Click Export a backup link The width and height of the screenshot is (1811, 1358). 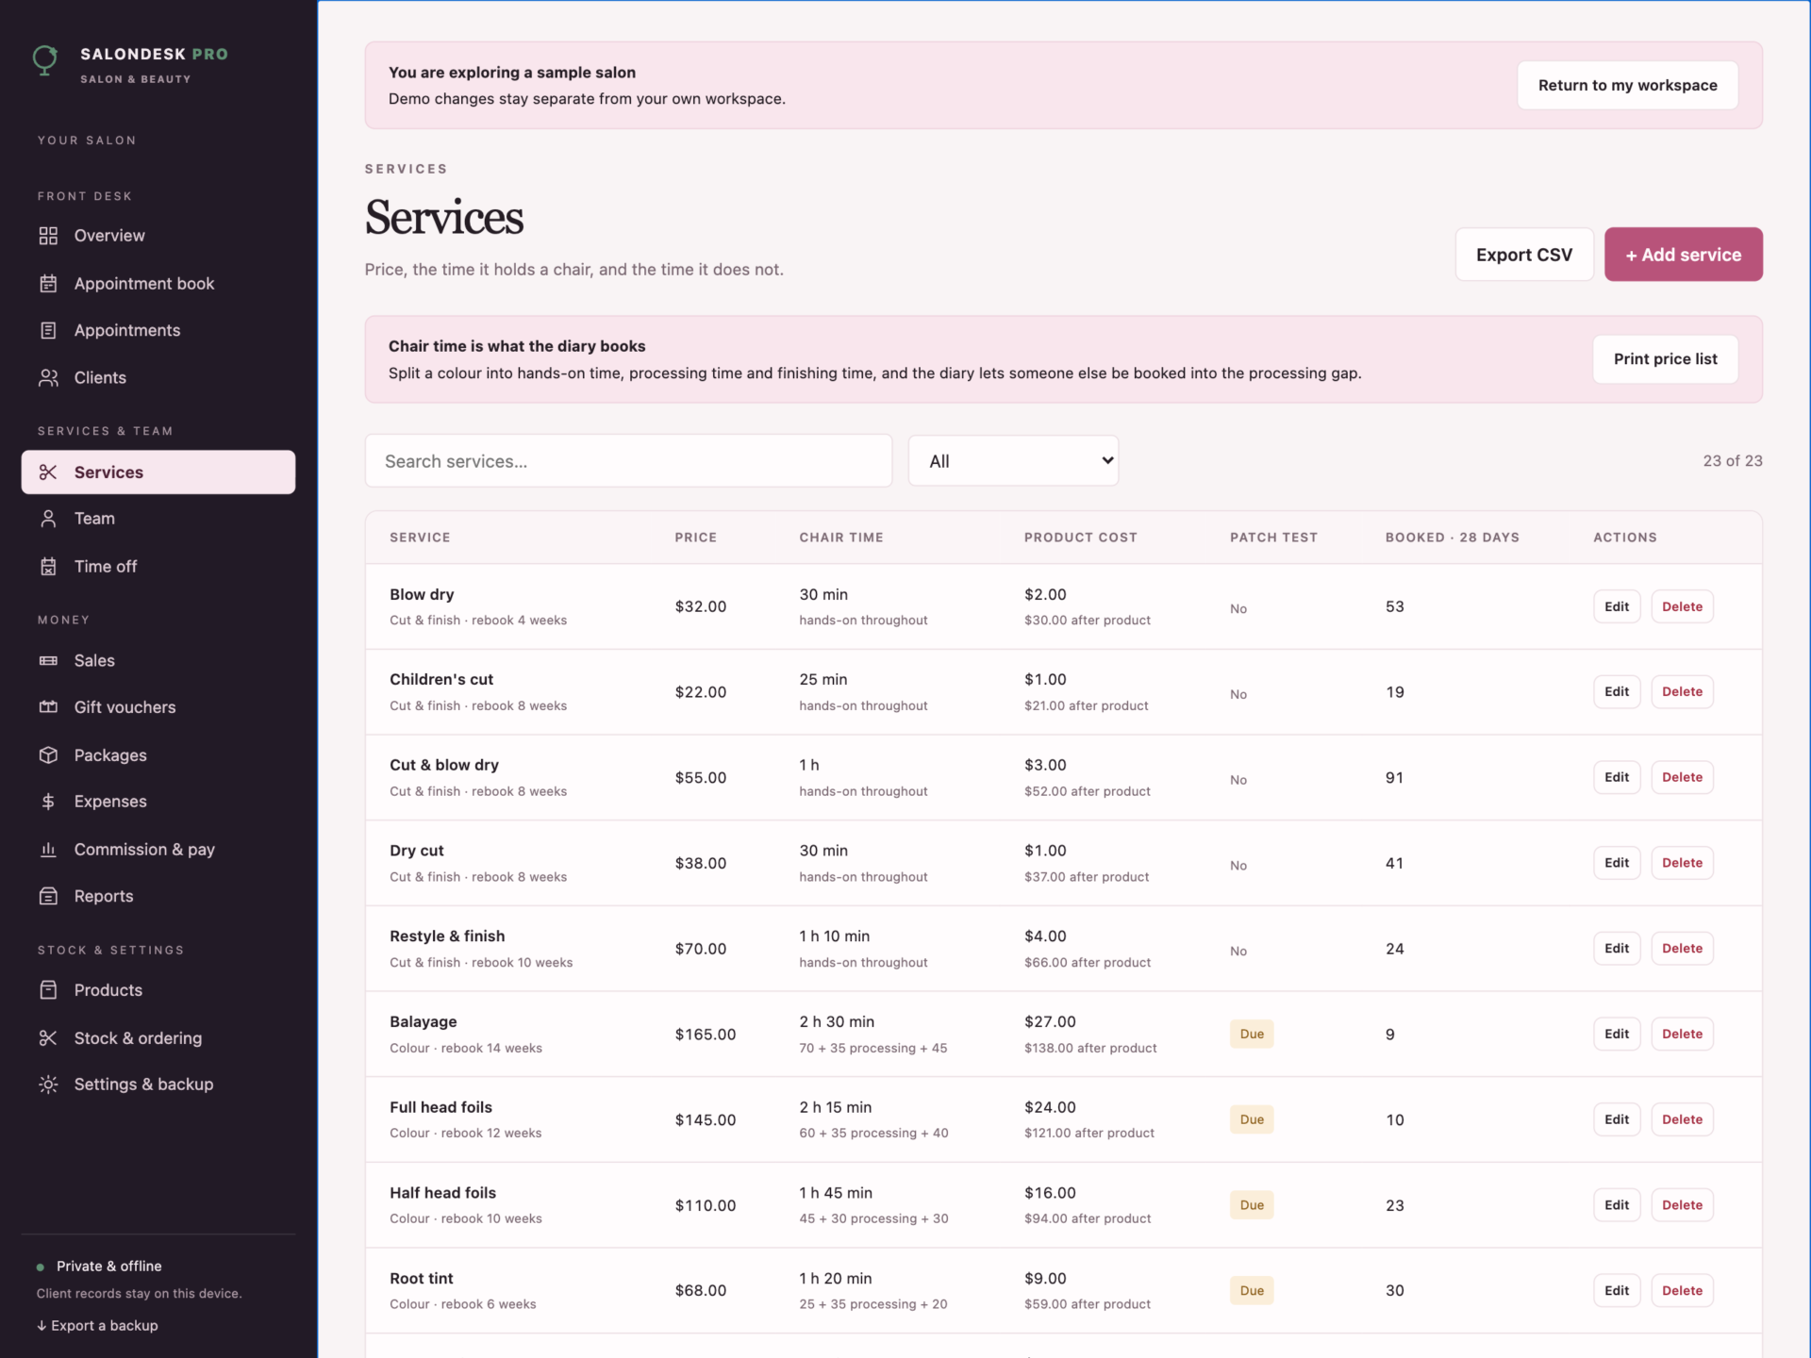click(97, 1325)
